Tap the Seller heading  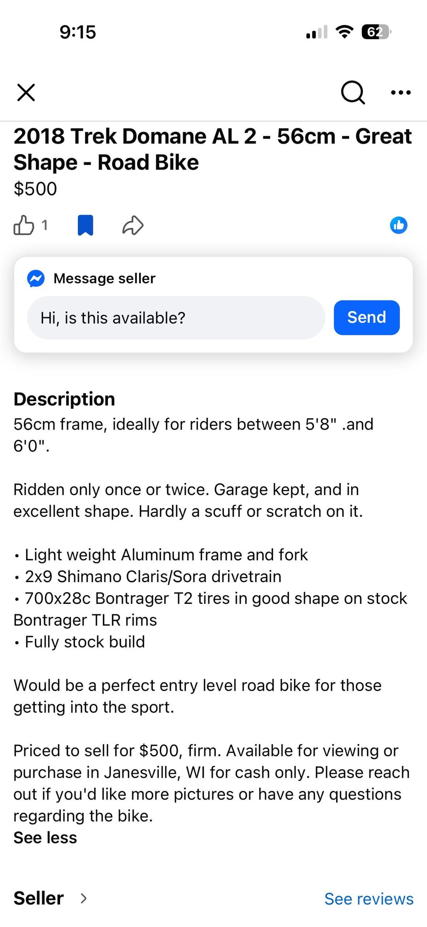pos(39,898)
